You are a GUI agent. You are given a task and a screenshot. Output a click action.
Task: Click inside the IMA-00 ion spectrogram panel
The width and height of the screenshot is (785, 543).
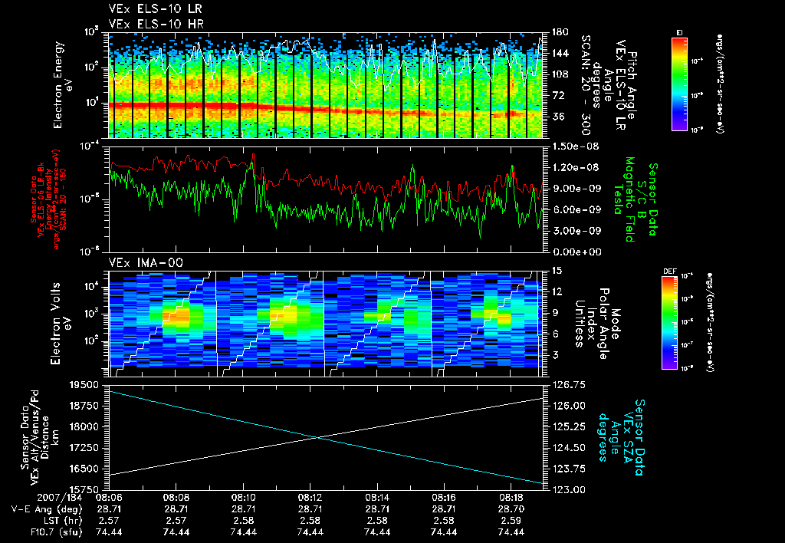click(326, 324)
